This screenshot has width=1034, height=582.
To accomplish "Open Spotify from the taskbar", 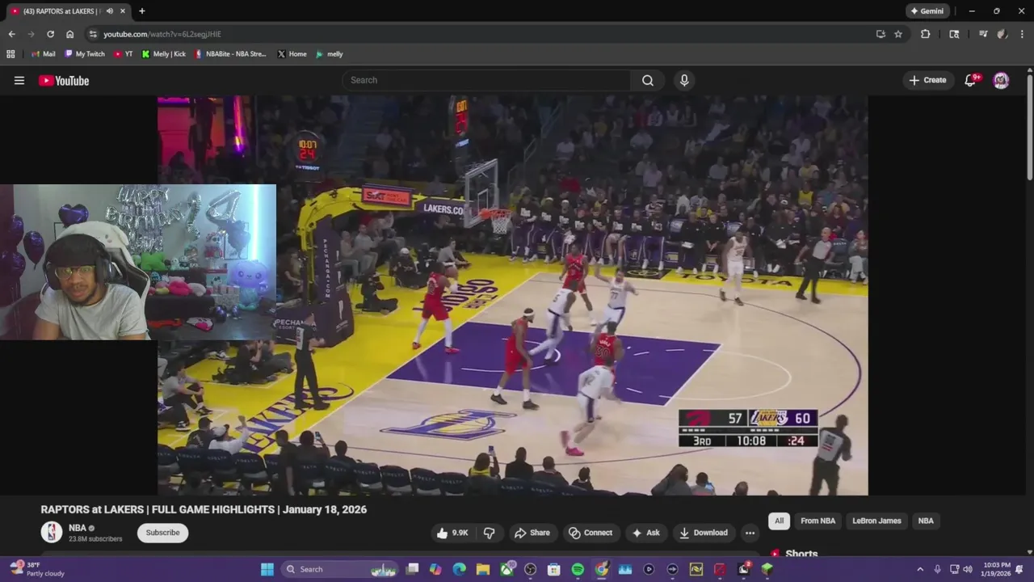I will 578,569.
